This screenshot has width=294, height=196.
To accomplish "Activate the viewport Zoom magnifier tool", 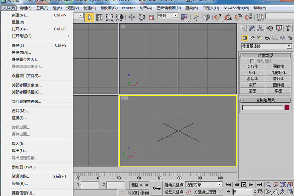I will pyautogui.click(x=268, y=185).
